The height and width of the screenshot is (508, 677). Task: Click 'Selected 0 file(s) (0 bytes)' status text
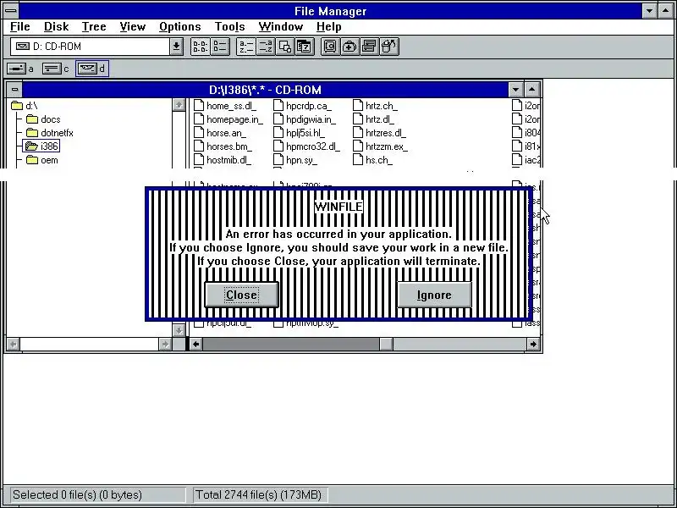[x=77, y=494]
